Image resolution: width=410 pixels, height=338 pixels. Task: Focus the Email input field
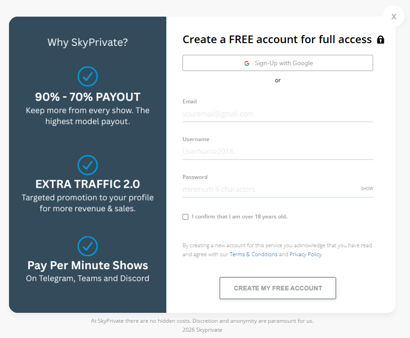(277, 114)
